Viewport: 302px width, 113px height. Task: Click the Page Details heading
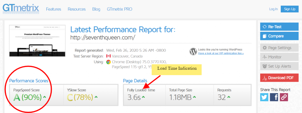click(135, 81)
